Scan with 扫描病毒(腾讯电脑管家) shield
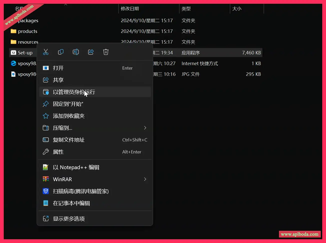This screenshot has width=326, height=243. coord(81,191)
